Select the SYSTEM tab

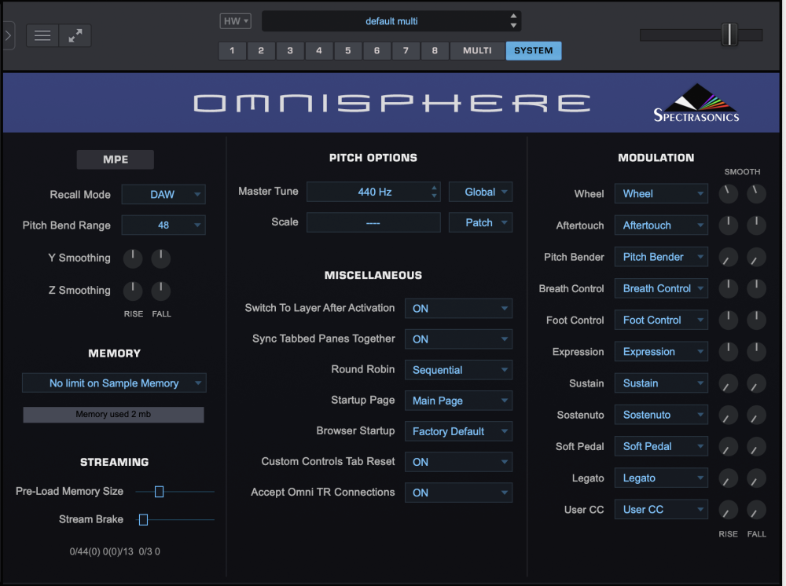(x=534, y=50)
